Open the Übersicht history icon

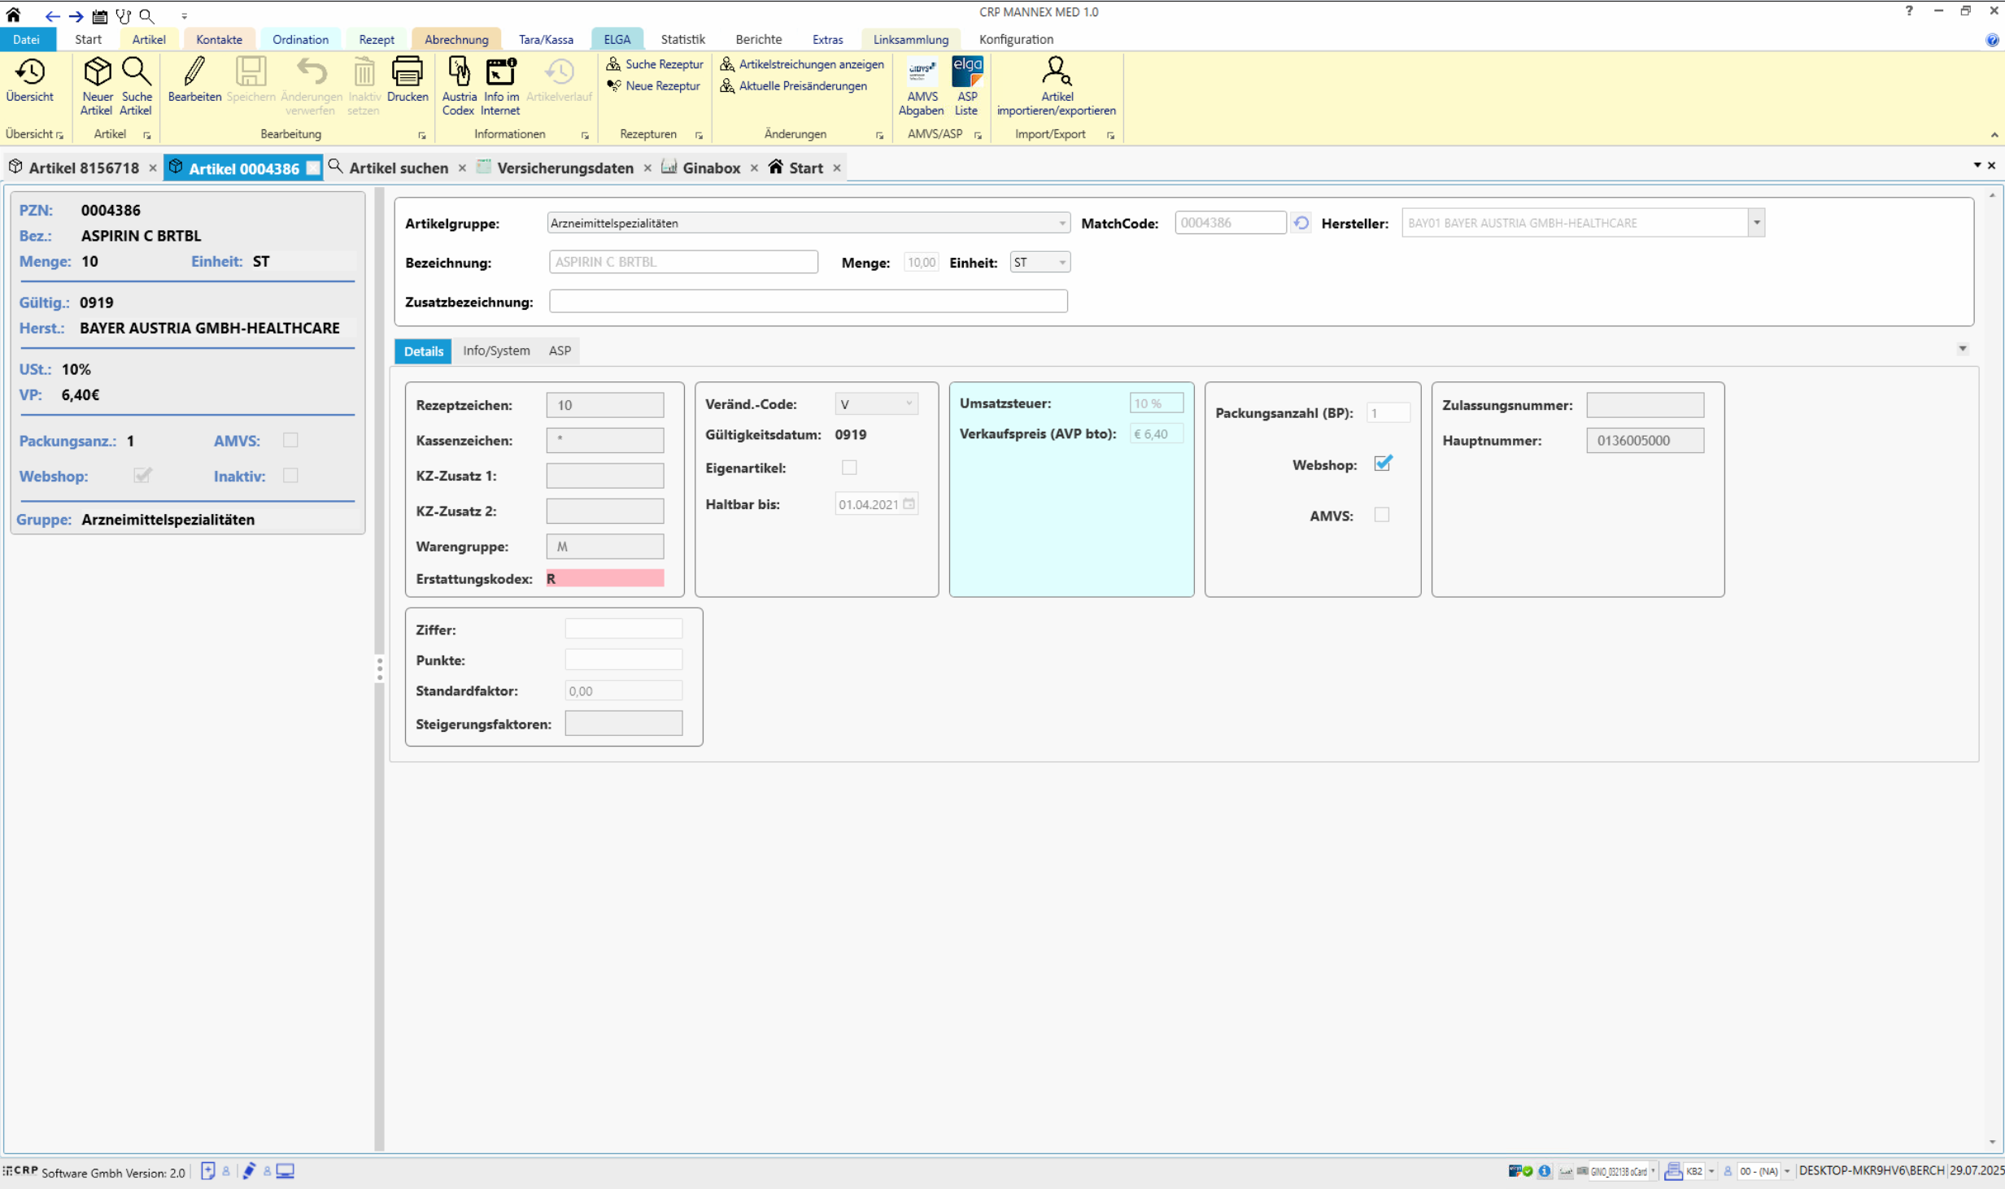click(30, 80)
